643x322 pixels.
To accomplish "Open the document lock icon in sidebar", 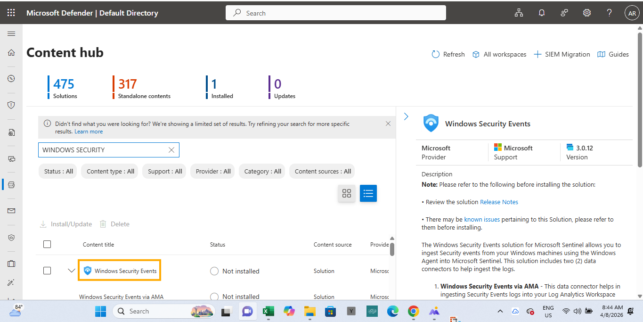I will [11, 133].
